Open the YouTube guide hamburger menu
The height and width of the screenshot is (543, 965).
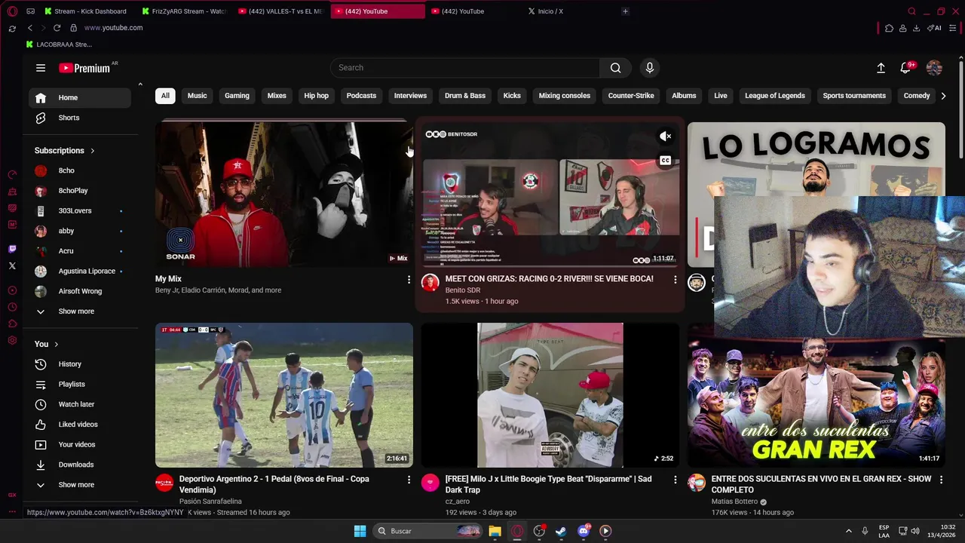[x=41, y=68]
